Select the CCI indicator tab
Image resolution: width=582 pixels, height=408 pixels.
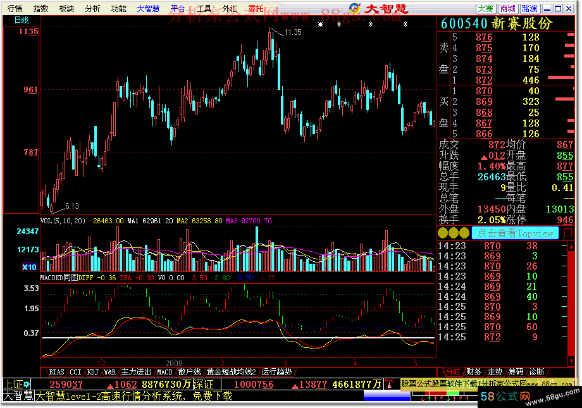[x=75, y=372]
